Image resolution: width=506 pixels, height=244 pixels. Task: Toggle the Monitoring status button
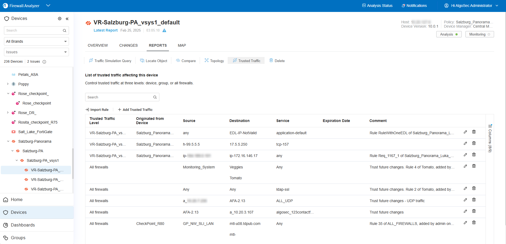pyautogui.click(x=479, y=34)
